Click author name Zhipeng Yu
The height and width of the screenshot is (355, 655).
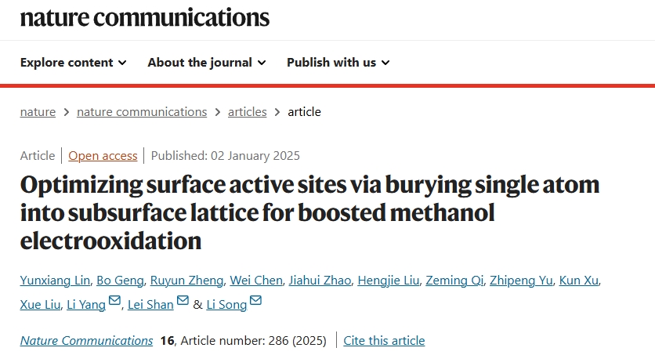[521, 281]
